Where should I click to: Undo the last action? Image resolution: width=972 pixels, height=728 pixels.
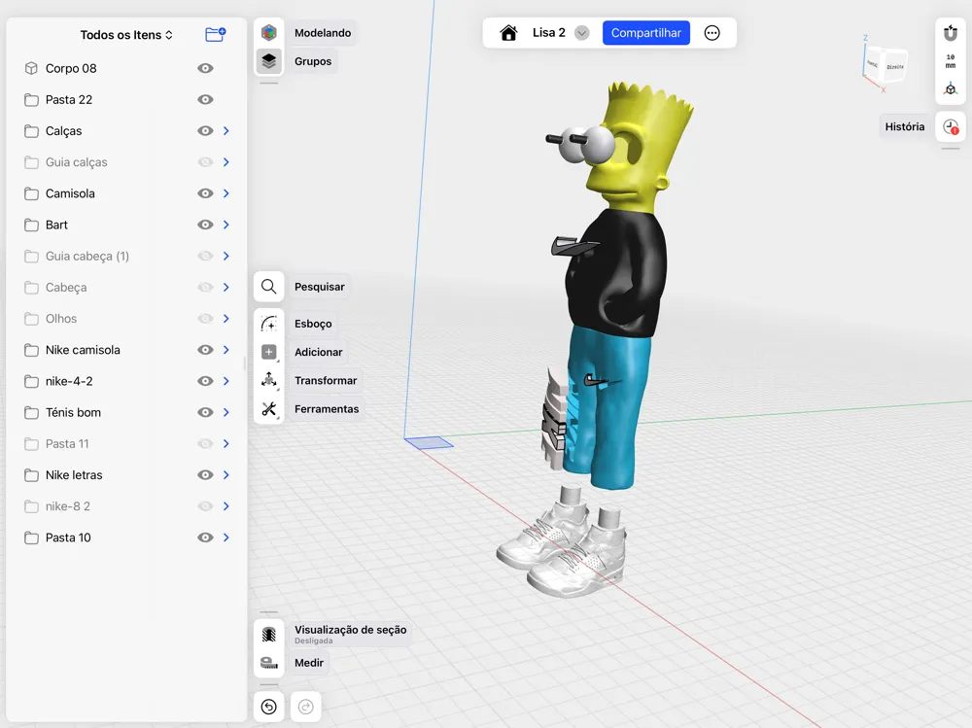(268, 707)
